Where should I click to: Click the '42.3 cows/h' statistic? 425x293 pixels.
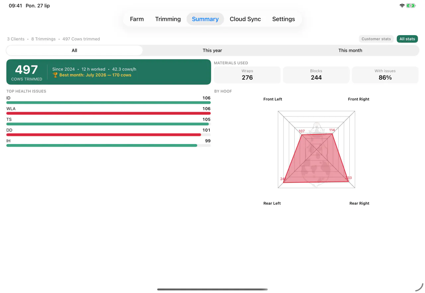point(124,69)
